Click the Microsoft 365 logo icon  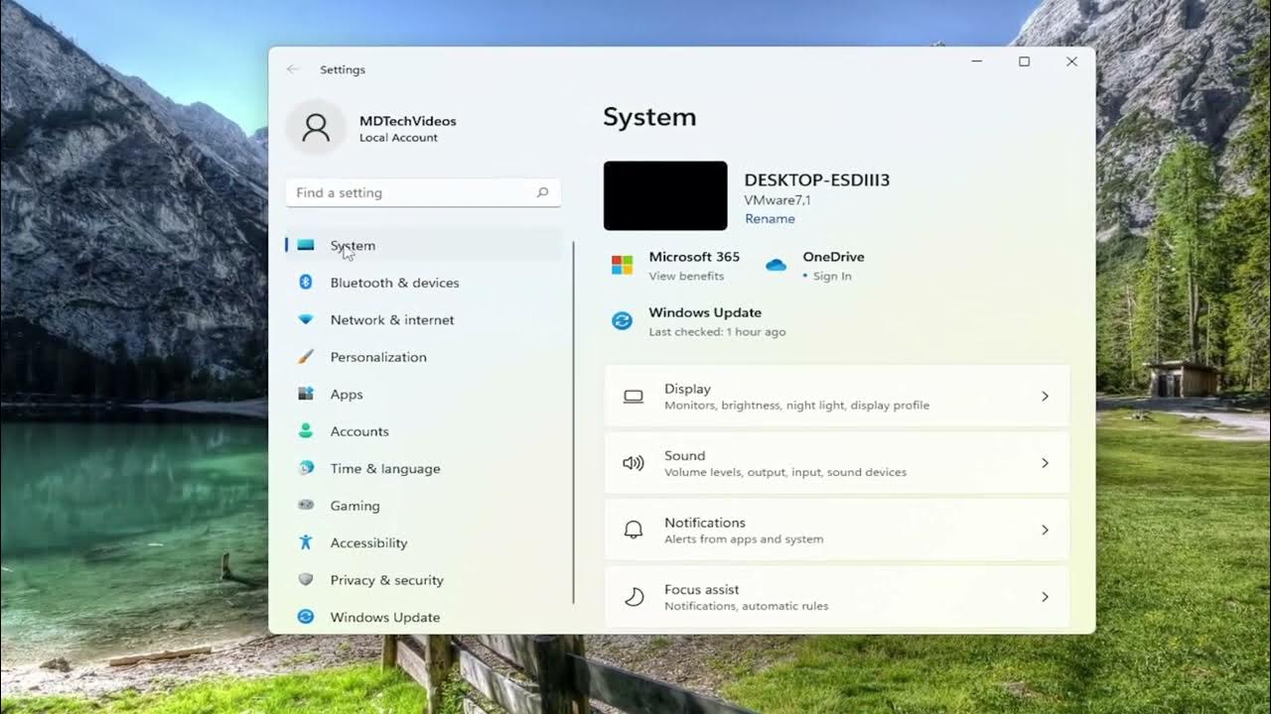(x=623, y=265)
